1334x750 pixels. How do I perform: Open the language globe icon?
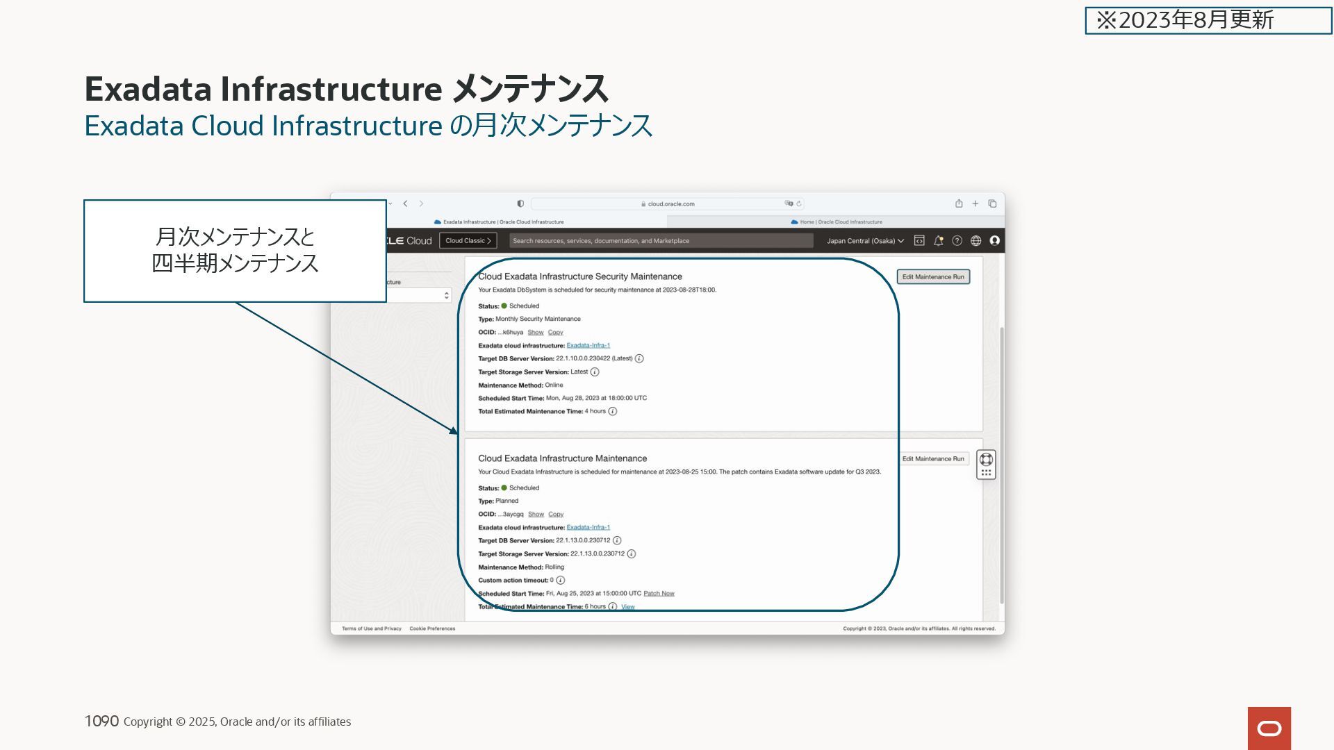pyautogui.click(x=975, y=241)
